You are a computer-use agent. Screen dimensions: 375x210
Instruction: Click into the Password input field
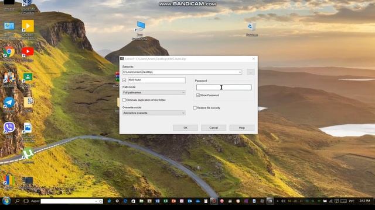tap(224, 87)
